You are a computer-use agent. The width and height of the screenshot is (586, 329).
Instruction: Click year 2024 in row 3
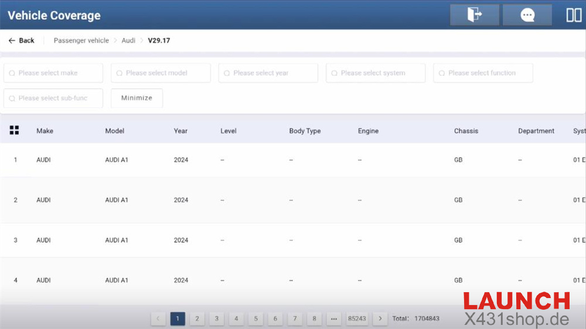pos(181,240)
